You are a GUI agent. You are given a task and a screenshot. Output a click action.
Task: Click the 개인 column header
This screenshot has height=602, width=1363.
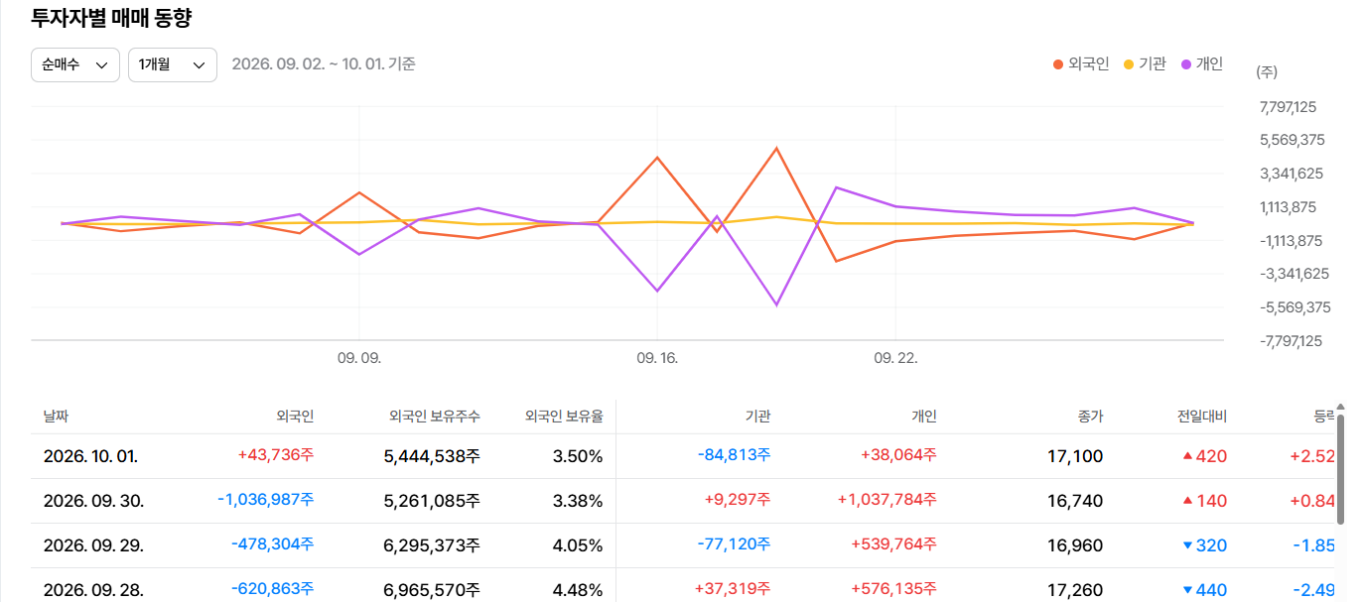924,417
